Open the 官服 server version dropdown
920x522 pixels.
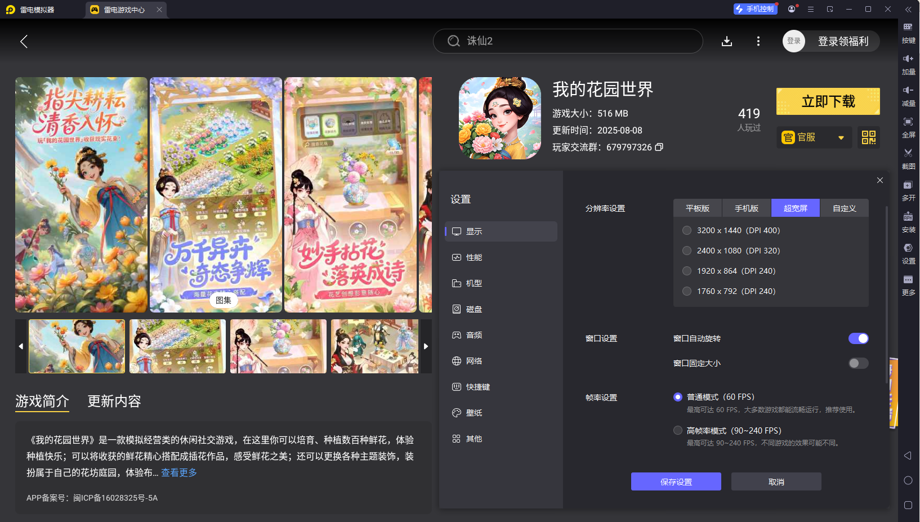814,137
